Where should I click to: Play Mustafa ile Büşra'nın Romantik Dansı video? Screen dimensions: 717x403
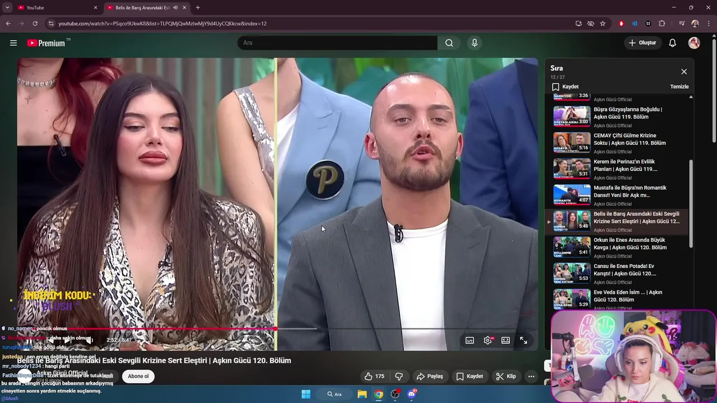point(618,195)
